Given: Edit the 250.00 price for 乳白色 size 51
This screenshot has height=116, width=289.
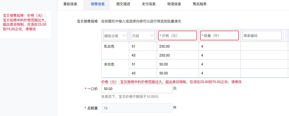Looking at the screenshot, I should (178, 46).
